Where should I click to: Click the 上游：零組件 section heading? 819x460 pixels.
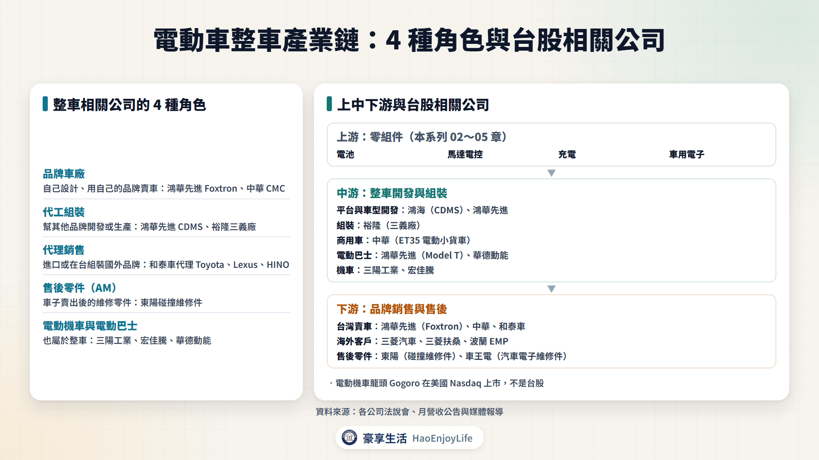(421, 137)
